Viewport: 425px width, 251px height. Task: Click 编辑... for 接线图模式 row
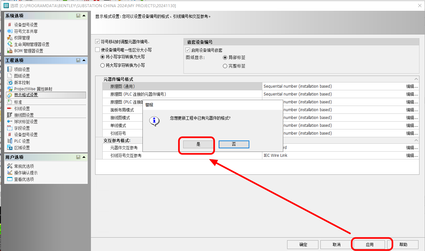click(412, 118)
